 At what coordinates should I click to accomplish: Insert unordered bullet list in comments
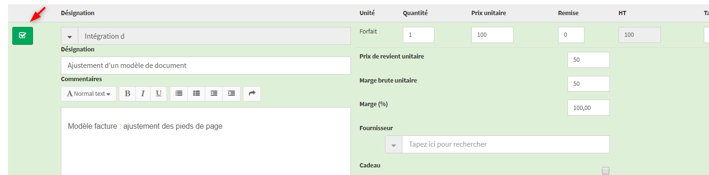point(179,93)
